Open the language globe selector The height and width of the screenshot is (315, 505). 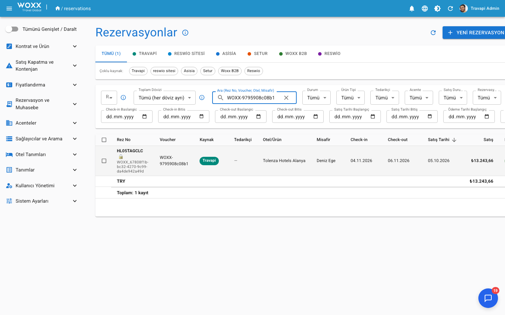pos(425,8)
